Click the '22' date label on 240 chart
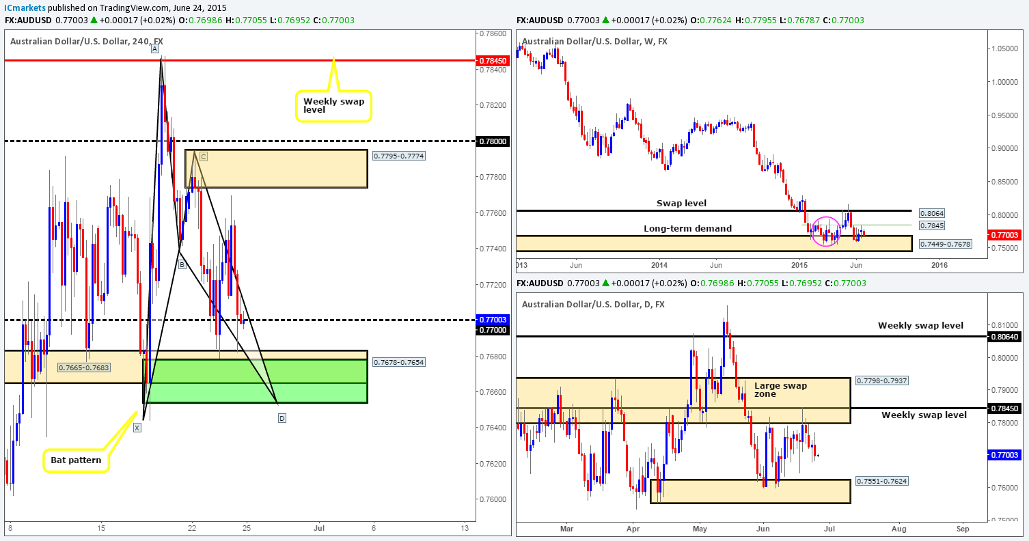 pos(193,528)
